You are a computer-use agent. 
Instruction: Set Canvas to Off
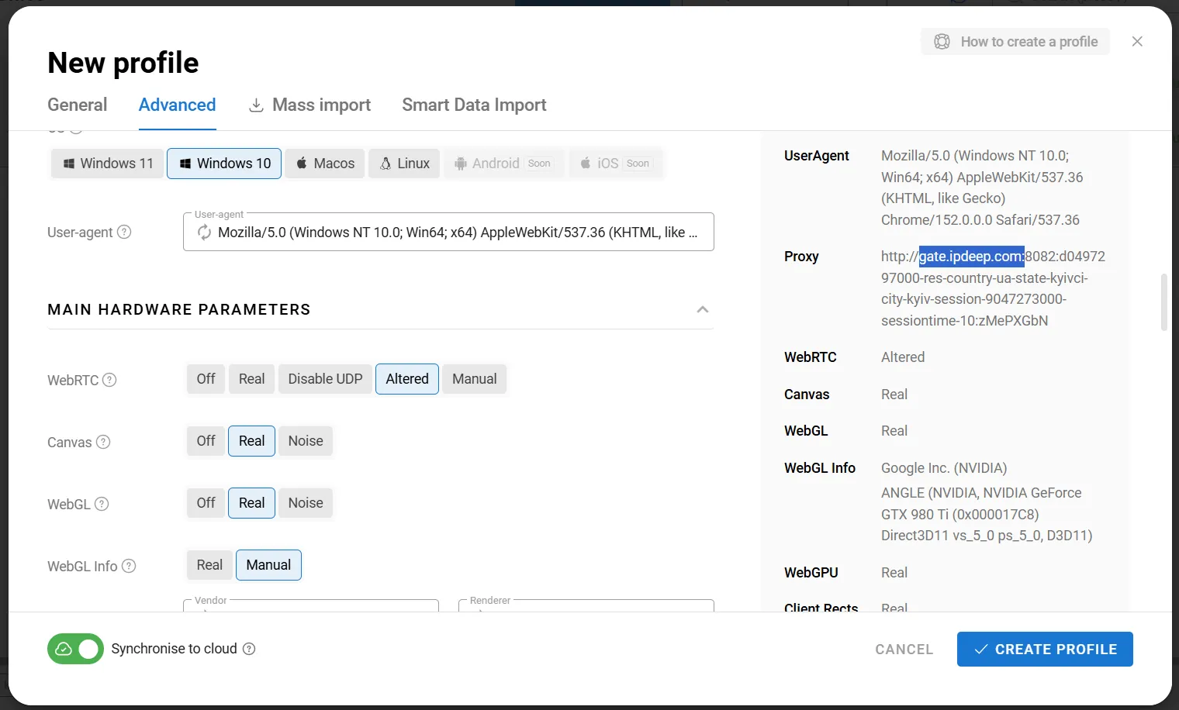click(206, 441)
